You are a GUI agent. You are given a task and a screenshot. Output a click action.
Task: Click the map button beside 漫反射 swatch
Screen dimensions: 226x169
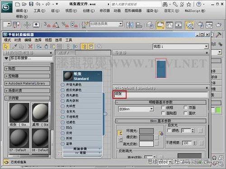157,137
